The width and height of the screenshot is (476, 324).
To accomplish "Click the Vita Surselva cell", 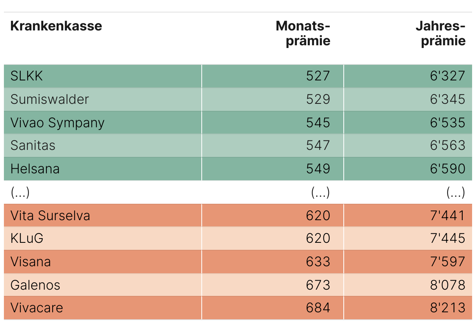I will pos(50,215).
